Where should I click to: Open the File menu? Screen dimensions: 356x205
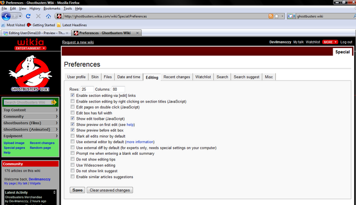click(x=4, y=8)
